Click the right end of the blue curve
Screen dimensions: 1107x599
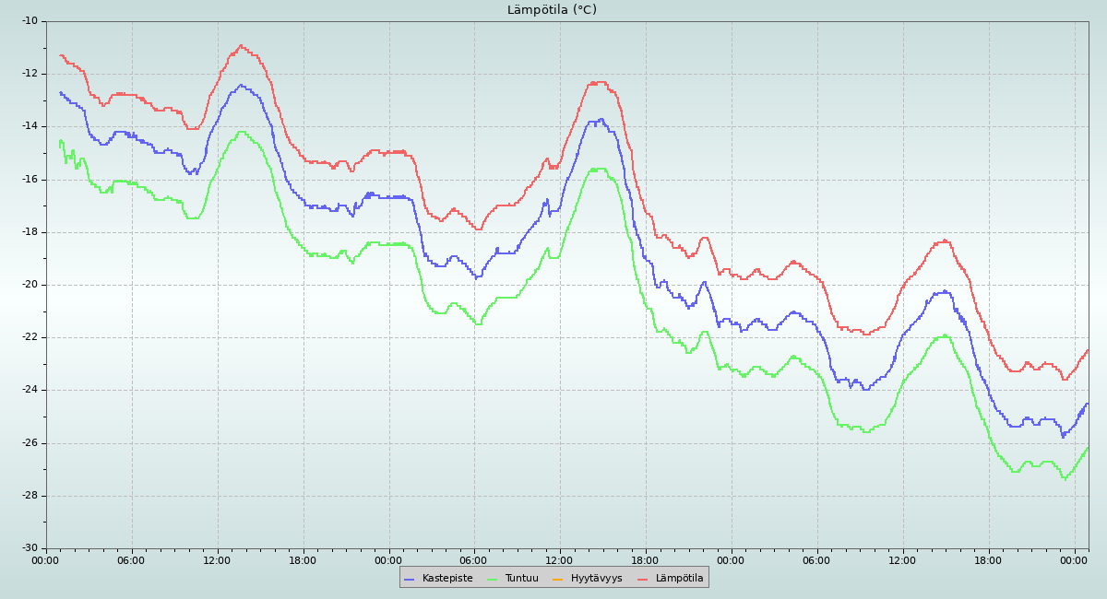pos(1088,404)
